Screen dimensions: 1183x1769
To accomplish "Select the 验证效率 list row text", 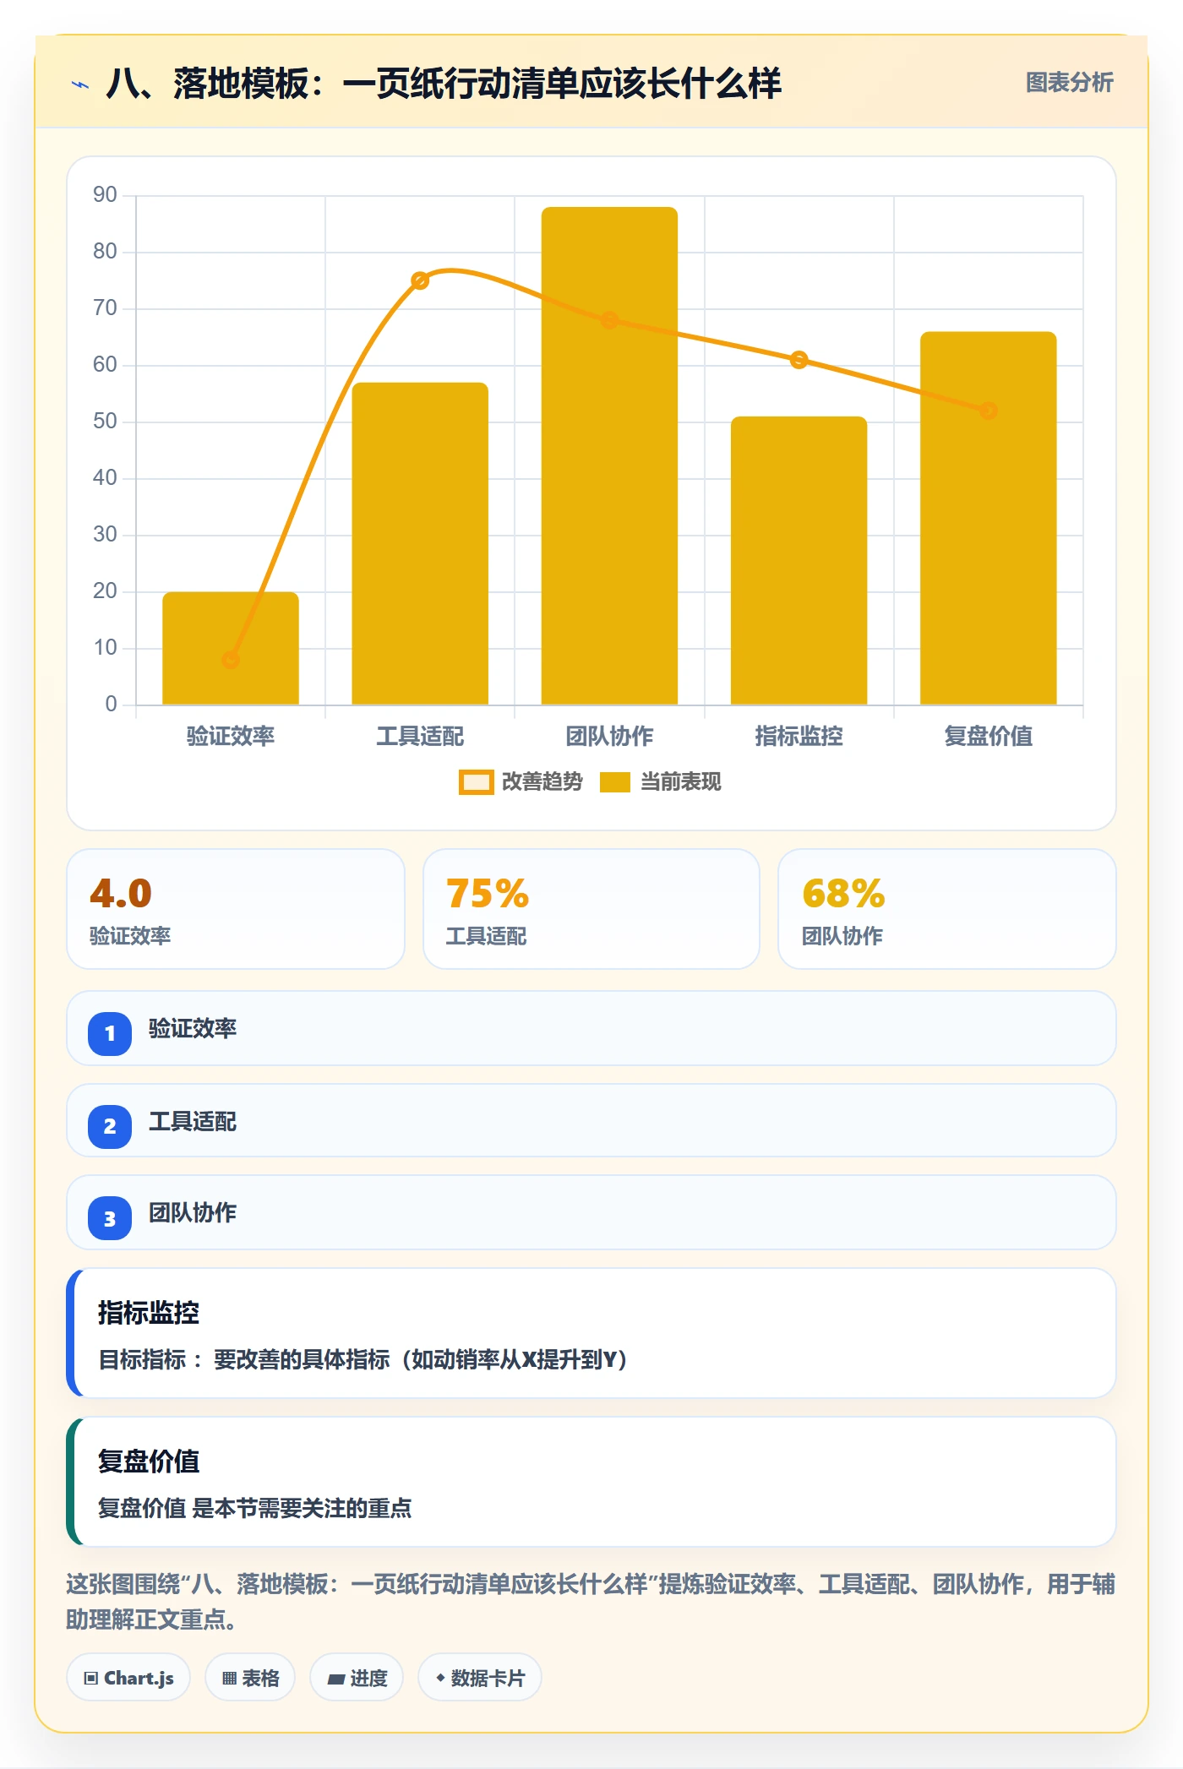I will 193,1029.
